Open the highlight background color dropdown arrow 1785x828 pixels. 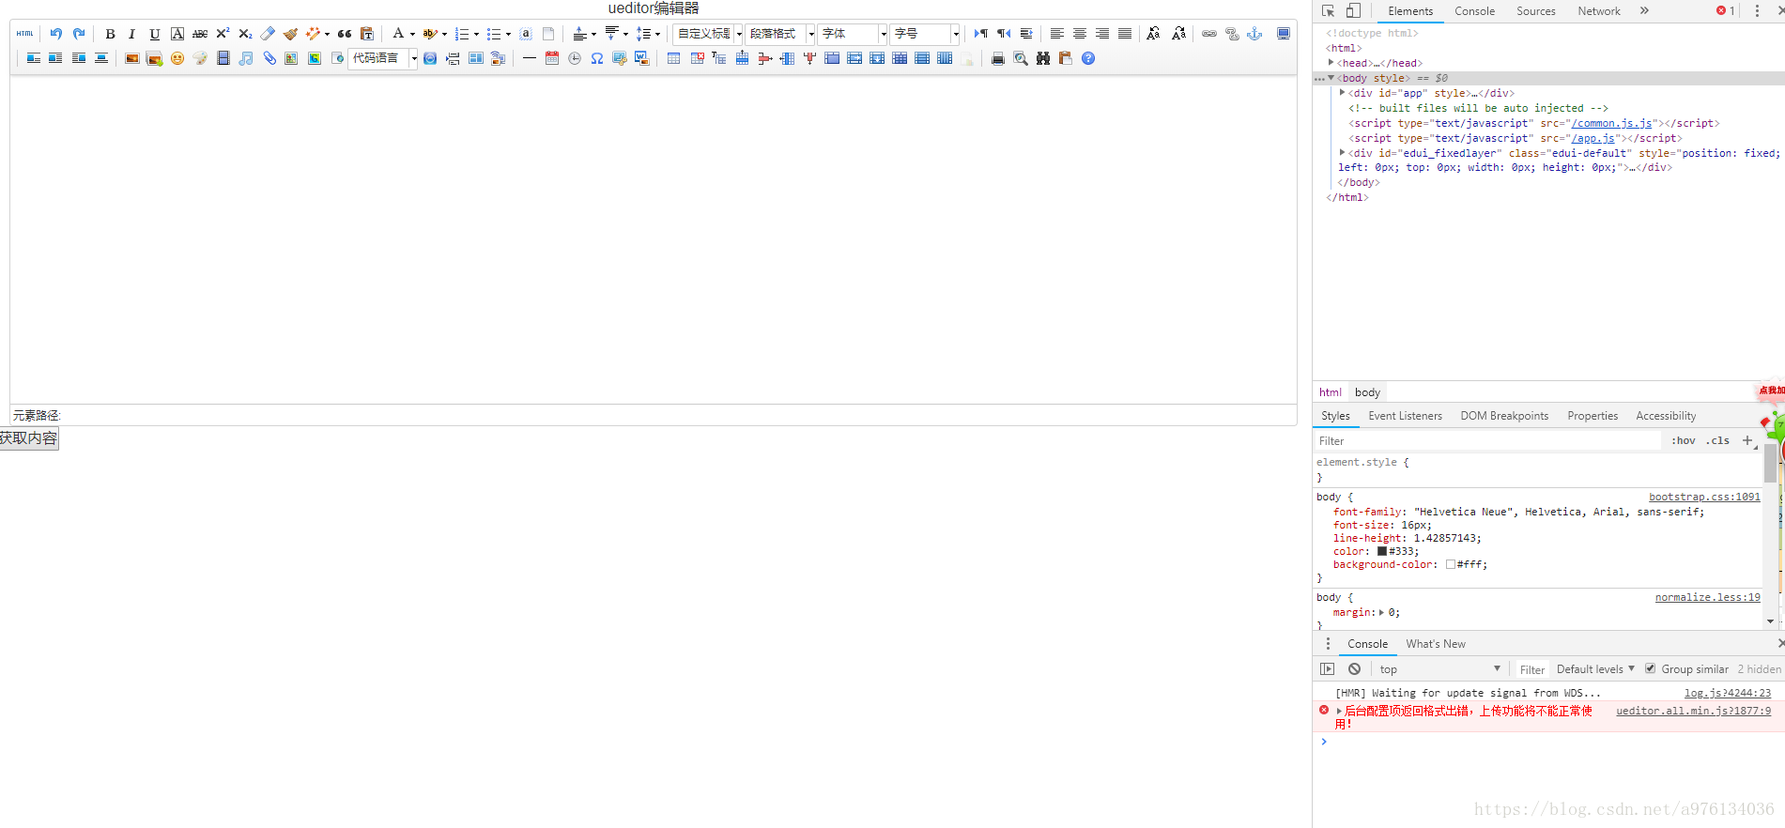[x=444, y=34]
